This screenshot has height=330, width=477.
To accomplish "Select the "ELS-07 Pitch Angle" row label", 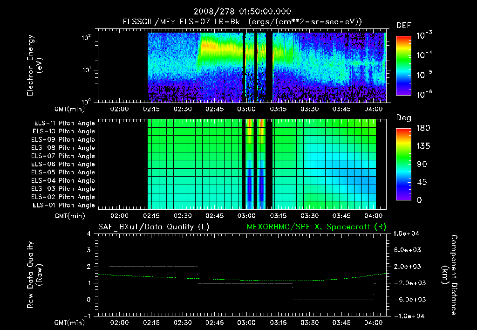I will (63, 156).
